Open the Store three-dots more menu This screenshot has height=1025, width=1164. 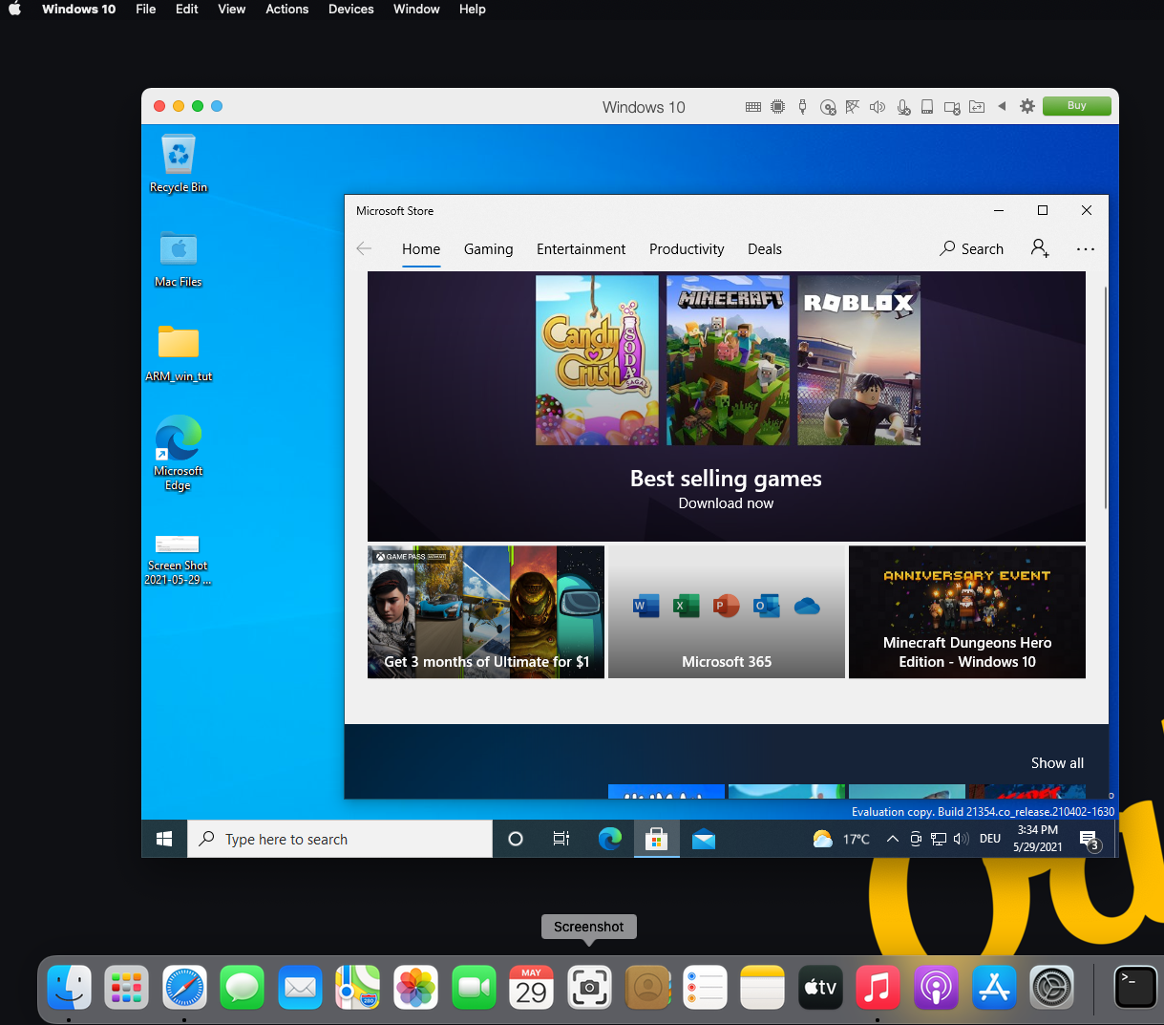[1086, 248]
